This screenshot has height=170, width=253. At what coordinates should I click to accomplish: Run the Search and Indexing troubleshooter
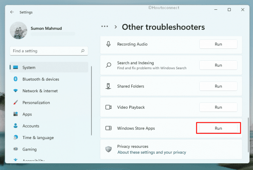[218, 65]
